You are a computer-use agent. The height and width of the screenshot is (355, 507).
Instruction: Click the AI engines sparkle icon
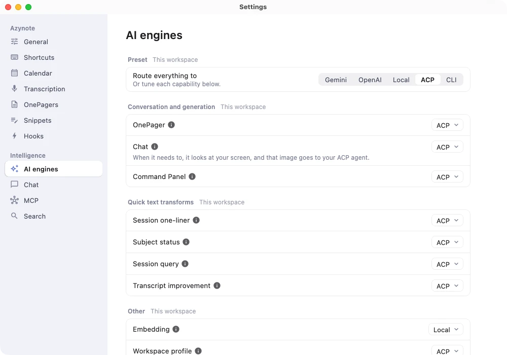tap(14, 169)
